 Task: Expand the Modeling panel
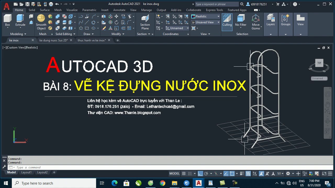pos(18,34)
